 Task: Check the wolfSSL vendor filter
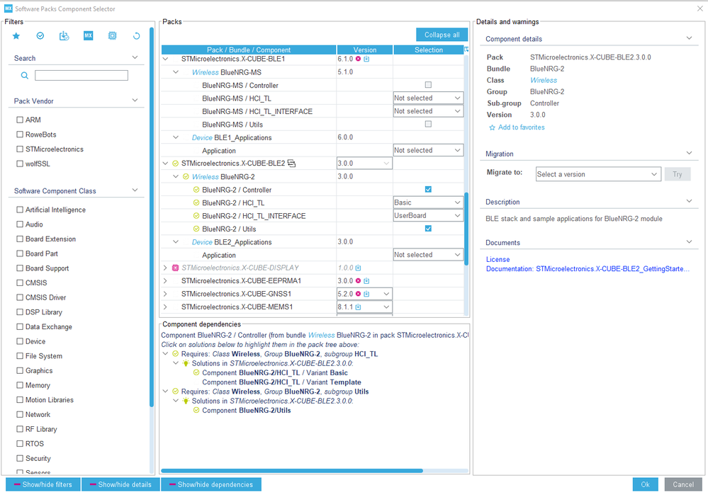tap(20, 164)
